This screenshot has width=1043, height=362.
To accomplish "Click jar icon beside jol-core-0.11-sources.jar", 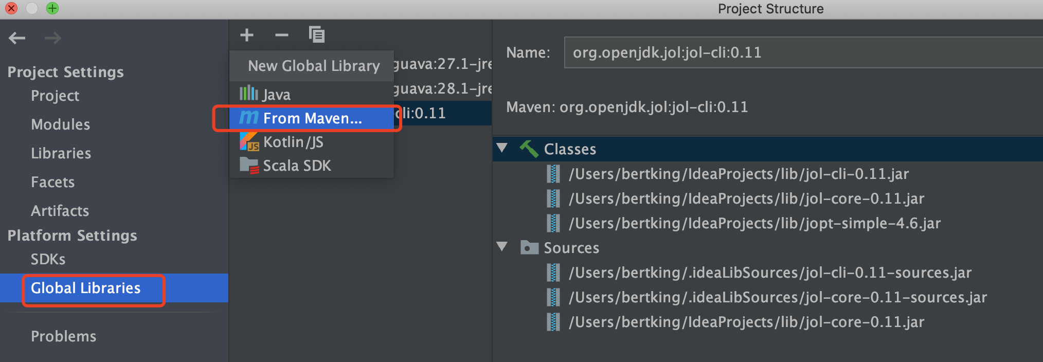I will coord(553,297).
